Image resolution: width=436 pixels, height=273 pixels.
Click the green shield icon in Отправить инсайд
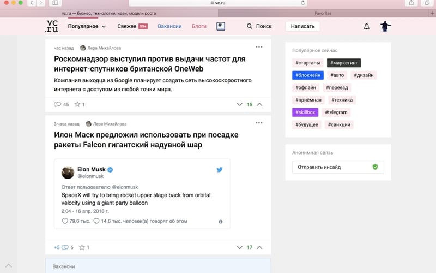(x=375, y=167)
